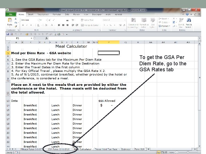The height and width of the screenshot is (154, 206).
Task: Click the Quick Print printer icon
Action: click(x=59, y=34)
